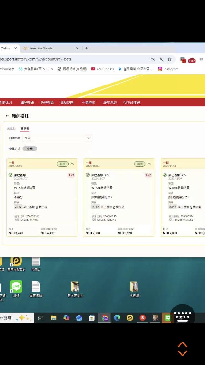Open Microsoft Edge from the taskbar
The width and height of the screenshot is (205, 365).
pos(117,318)
